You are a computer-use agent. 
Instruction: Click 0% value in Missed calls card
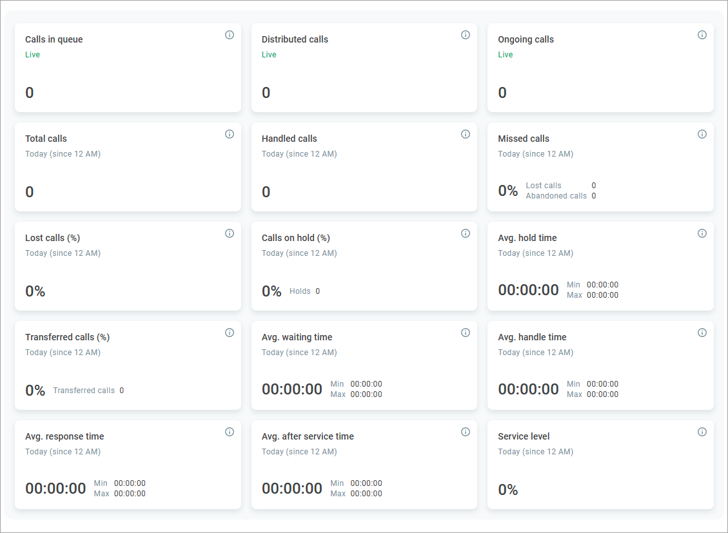[507, 191]
